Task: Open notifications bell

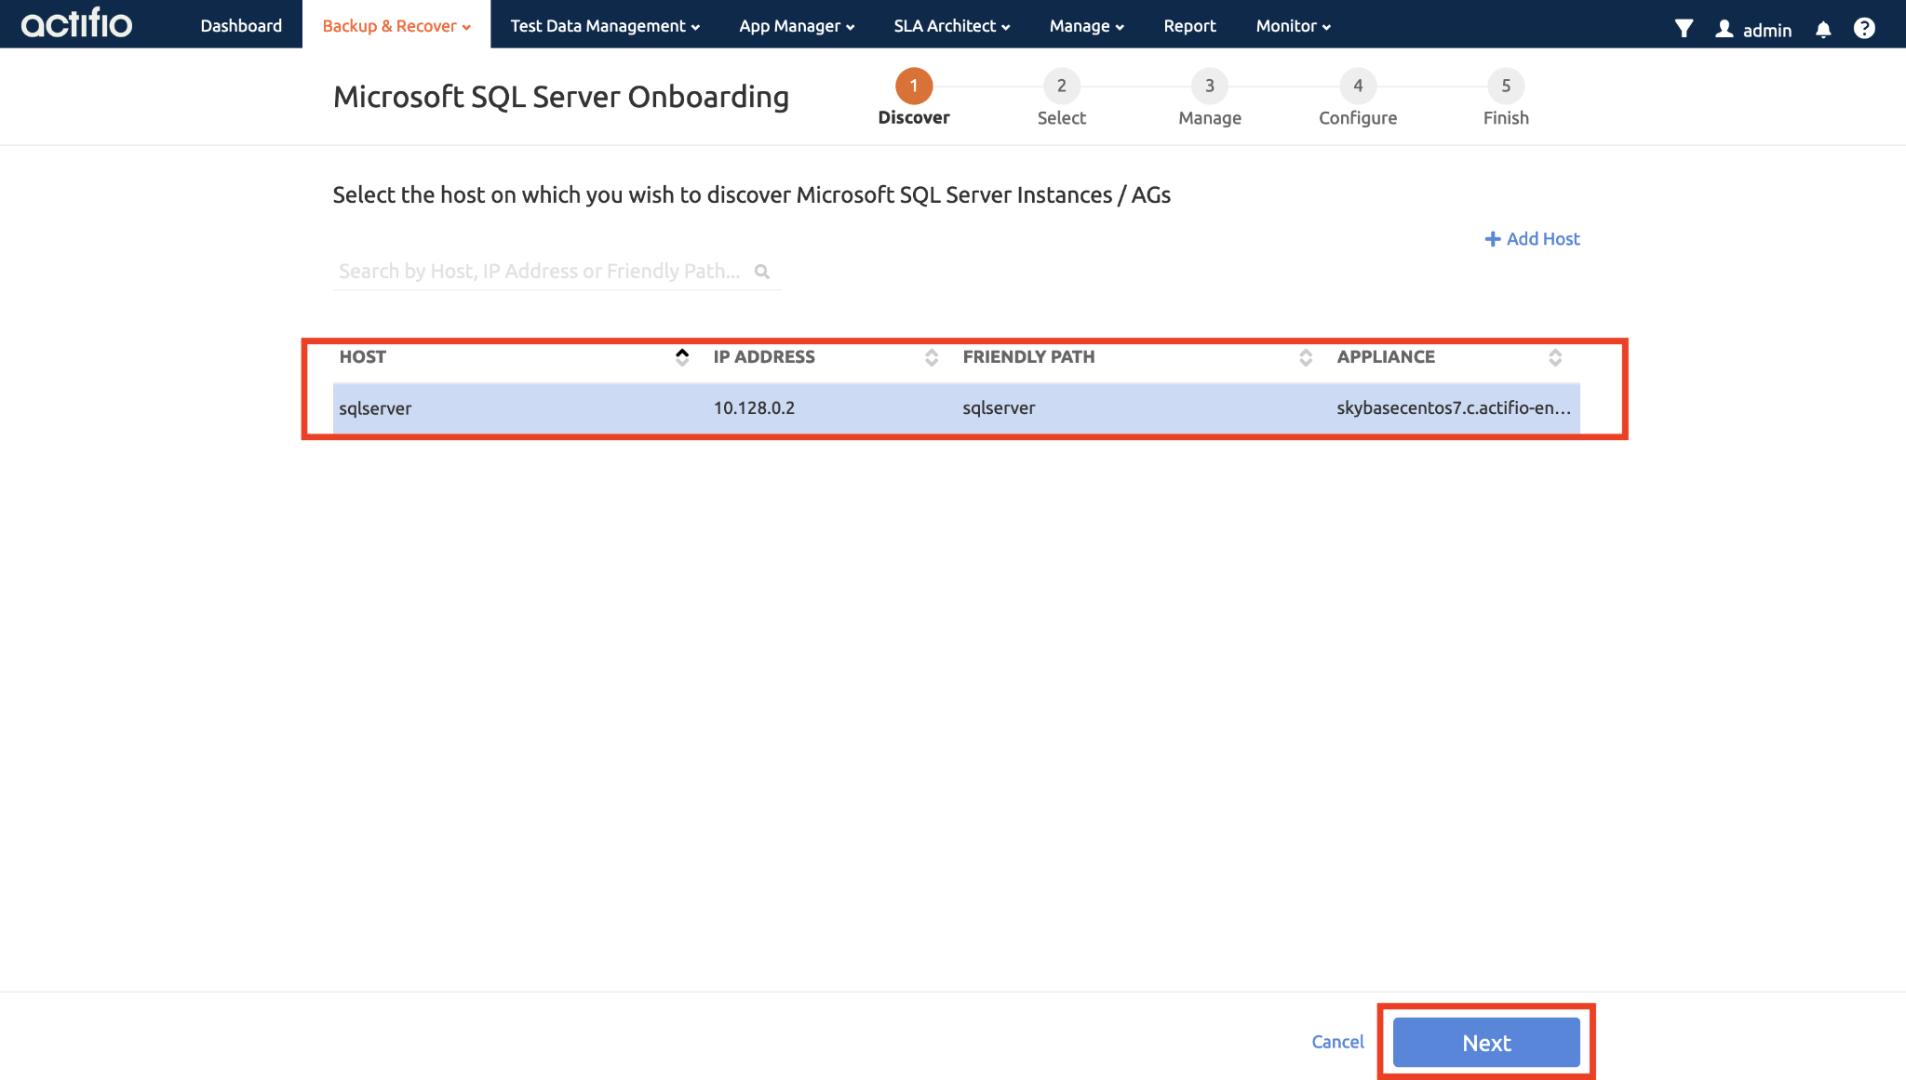Action: coord(1823,29)
